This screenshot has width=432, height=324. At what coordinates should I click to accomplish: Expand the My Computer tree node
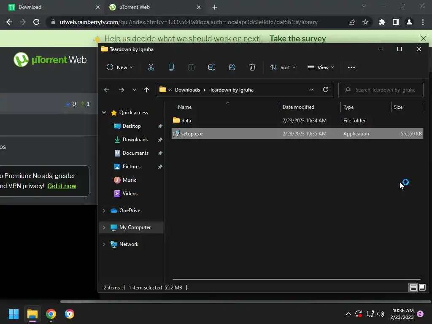click(x=104, y=227)
